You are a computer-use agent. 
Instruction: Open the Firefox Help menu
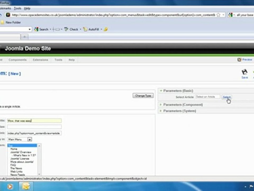pyautogui.click(x=27, y=8)
